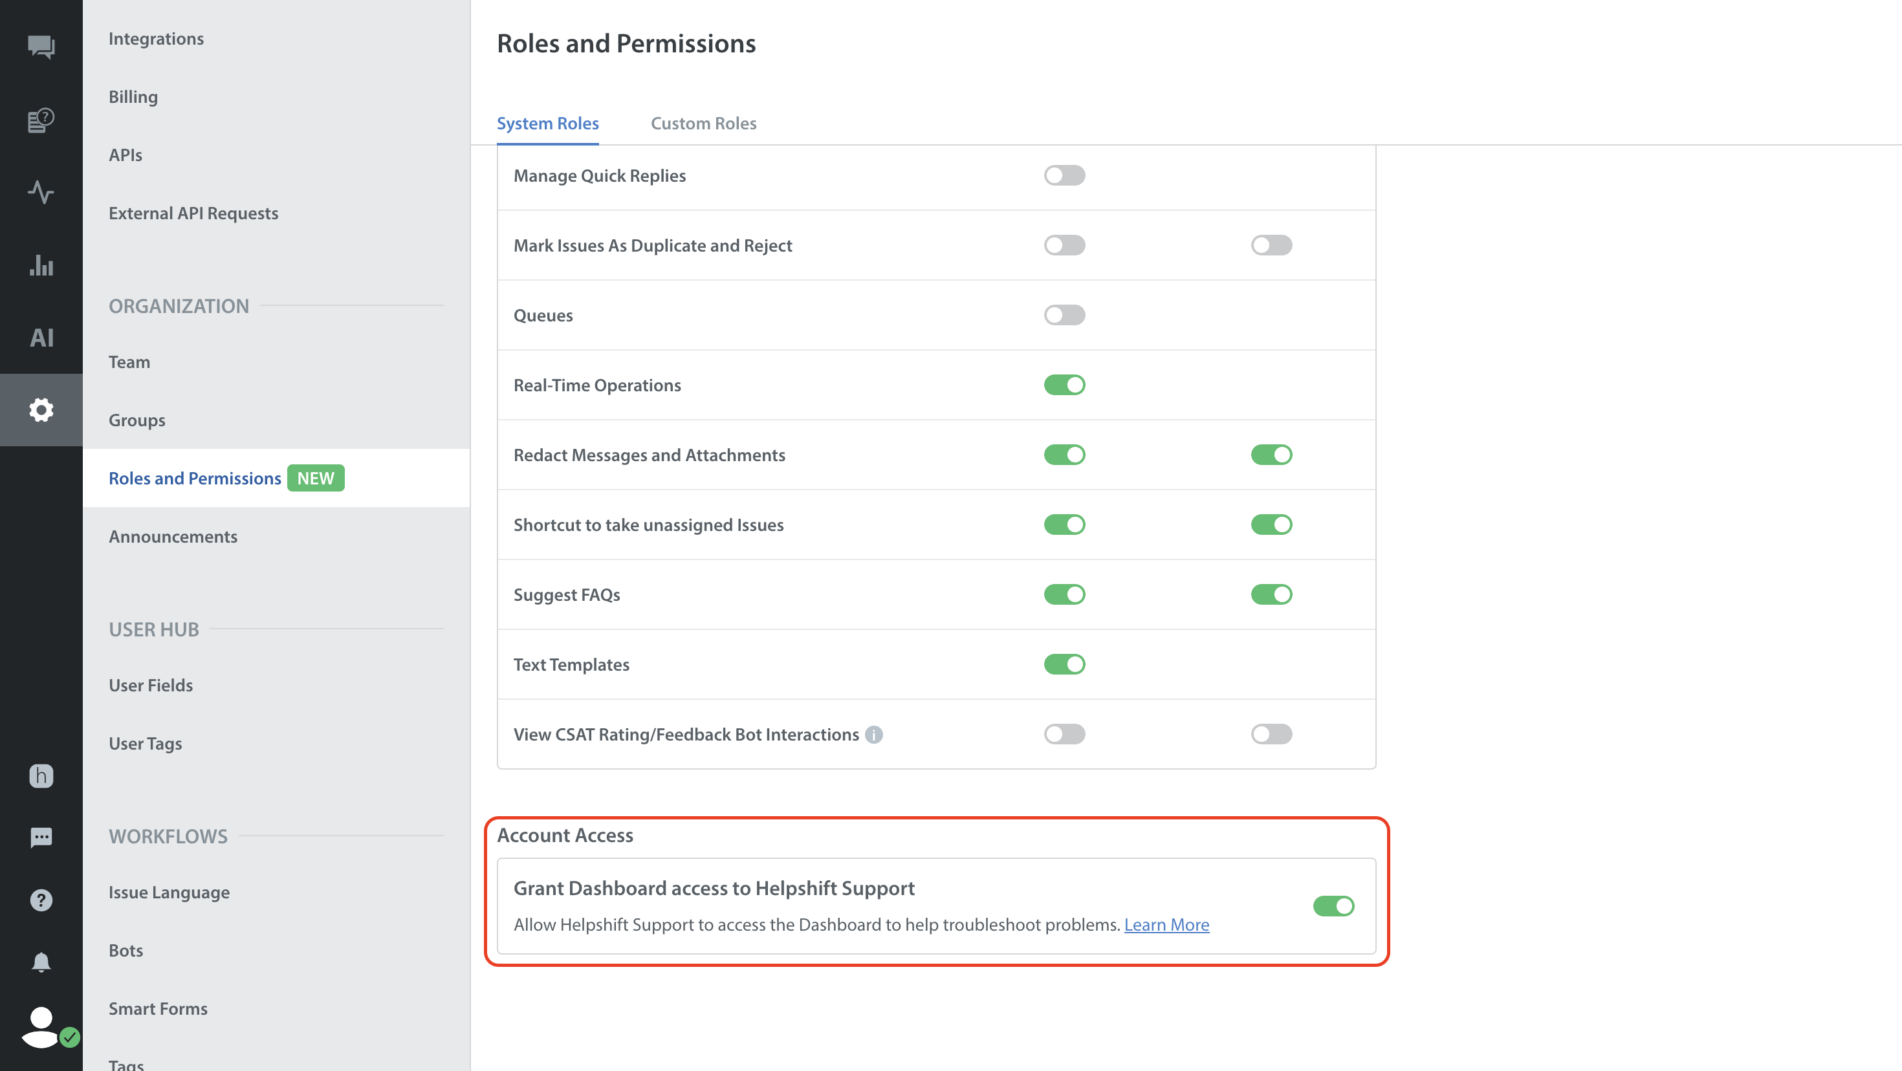
Task: Click the user profile avatar icon
Action: (41, 1026)
